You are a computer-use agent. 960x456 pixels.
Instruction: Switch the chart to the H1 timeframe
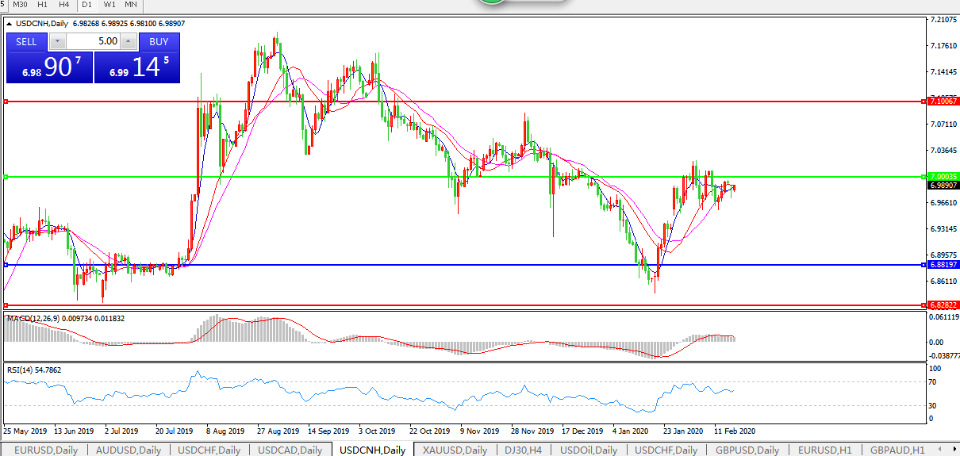[x=43, y=4]
